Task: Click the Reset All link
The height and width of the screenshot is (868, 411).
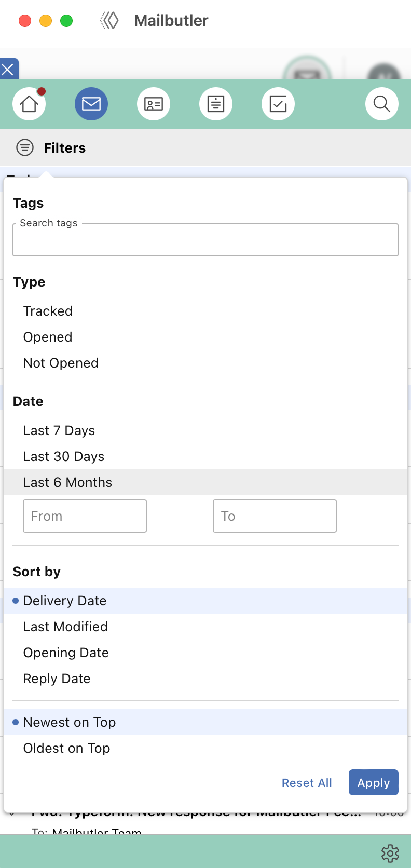Action: 307,783
